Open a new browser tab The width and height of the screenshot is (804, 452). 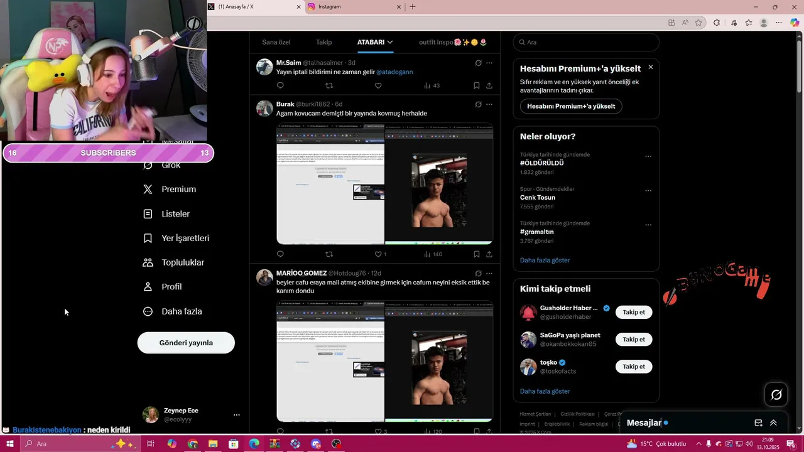pos(413,7)
